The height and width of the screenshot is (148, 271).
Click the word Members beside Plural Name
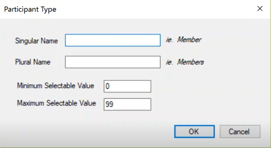(191, 62)
